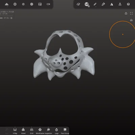Open the Post Process aperture menu
The width and height of the screenshot is (135, 135).
[32, 4]
